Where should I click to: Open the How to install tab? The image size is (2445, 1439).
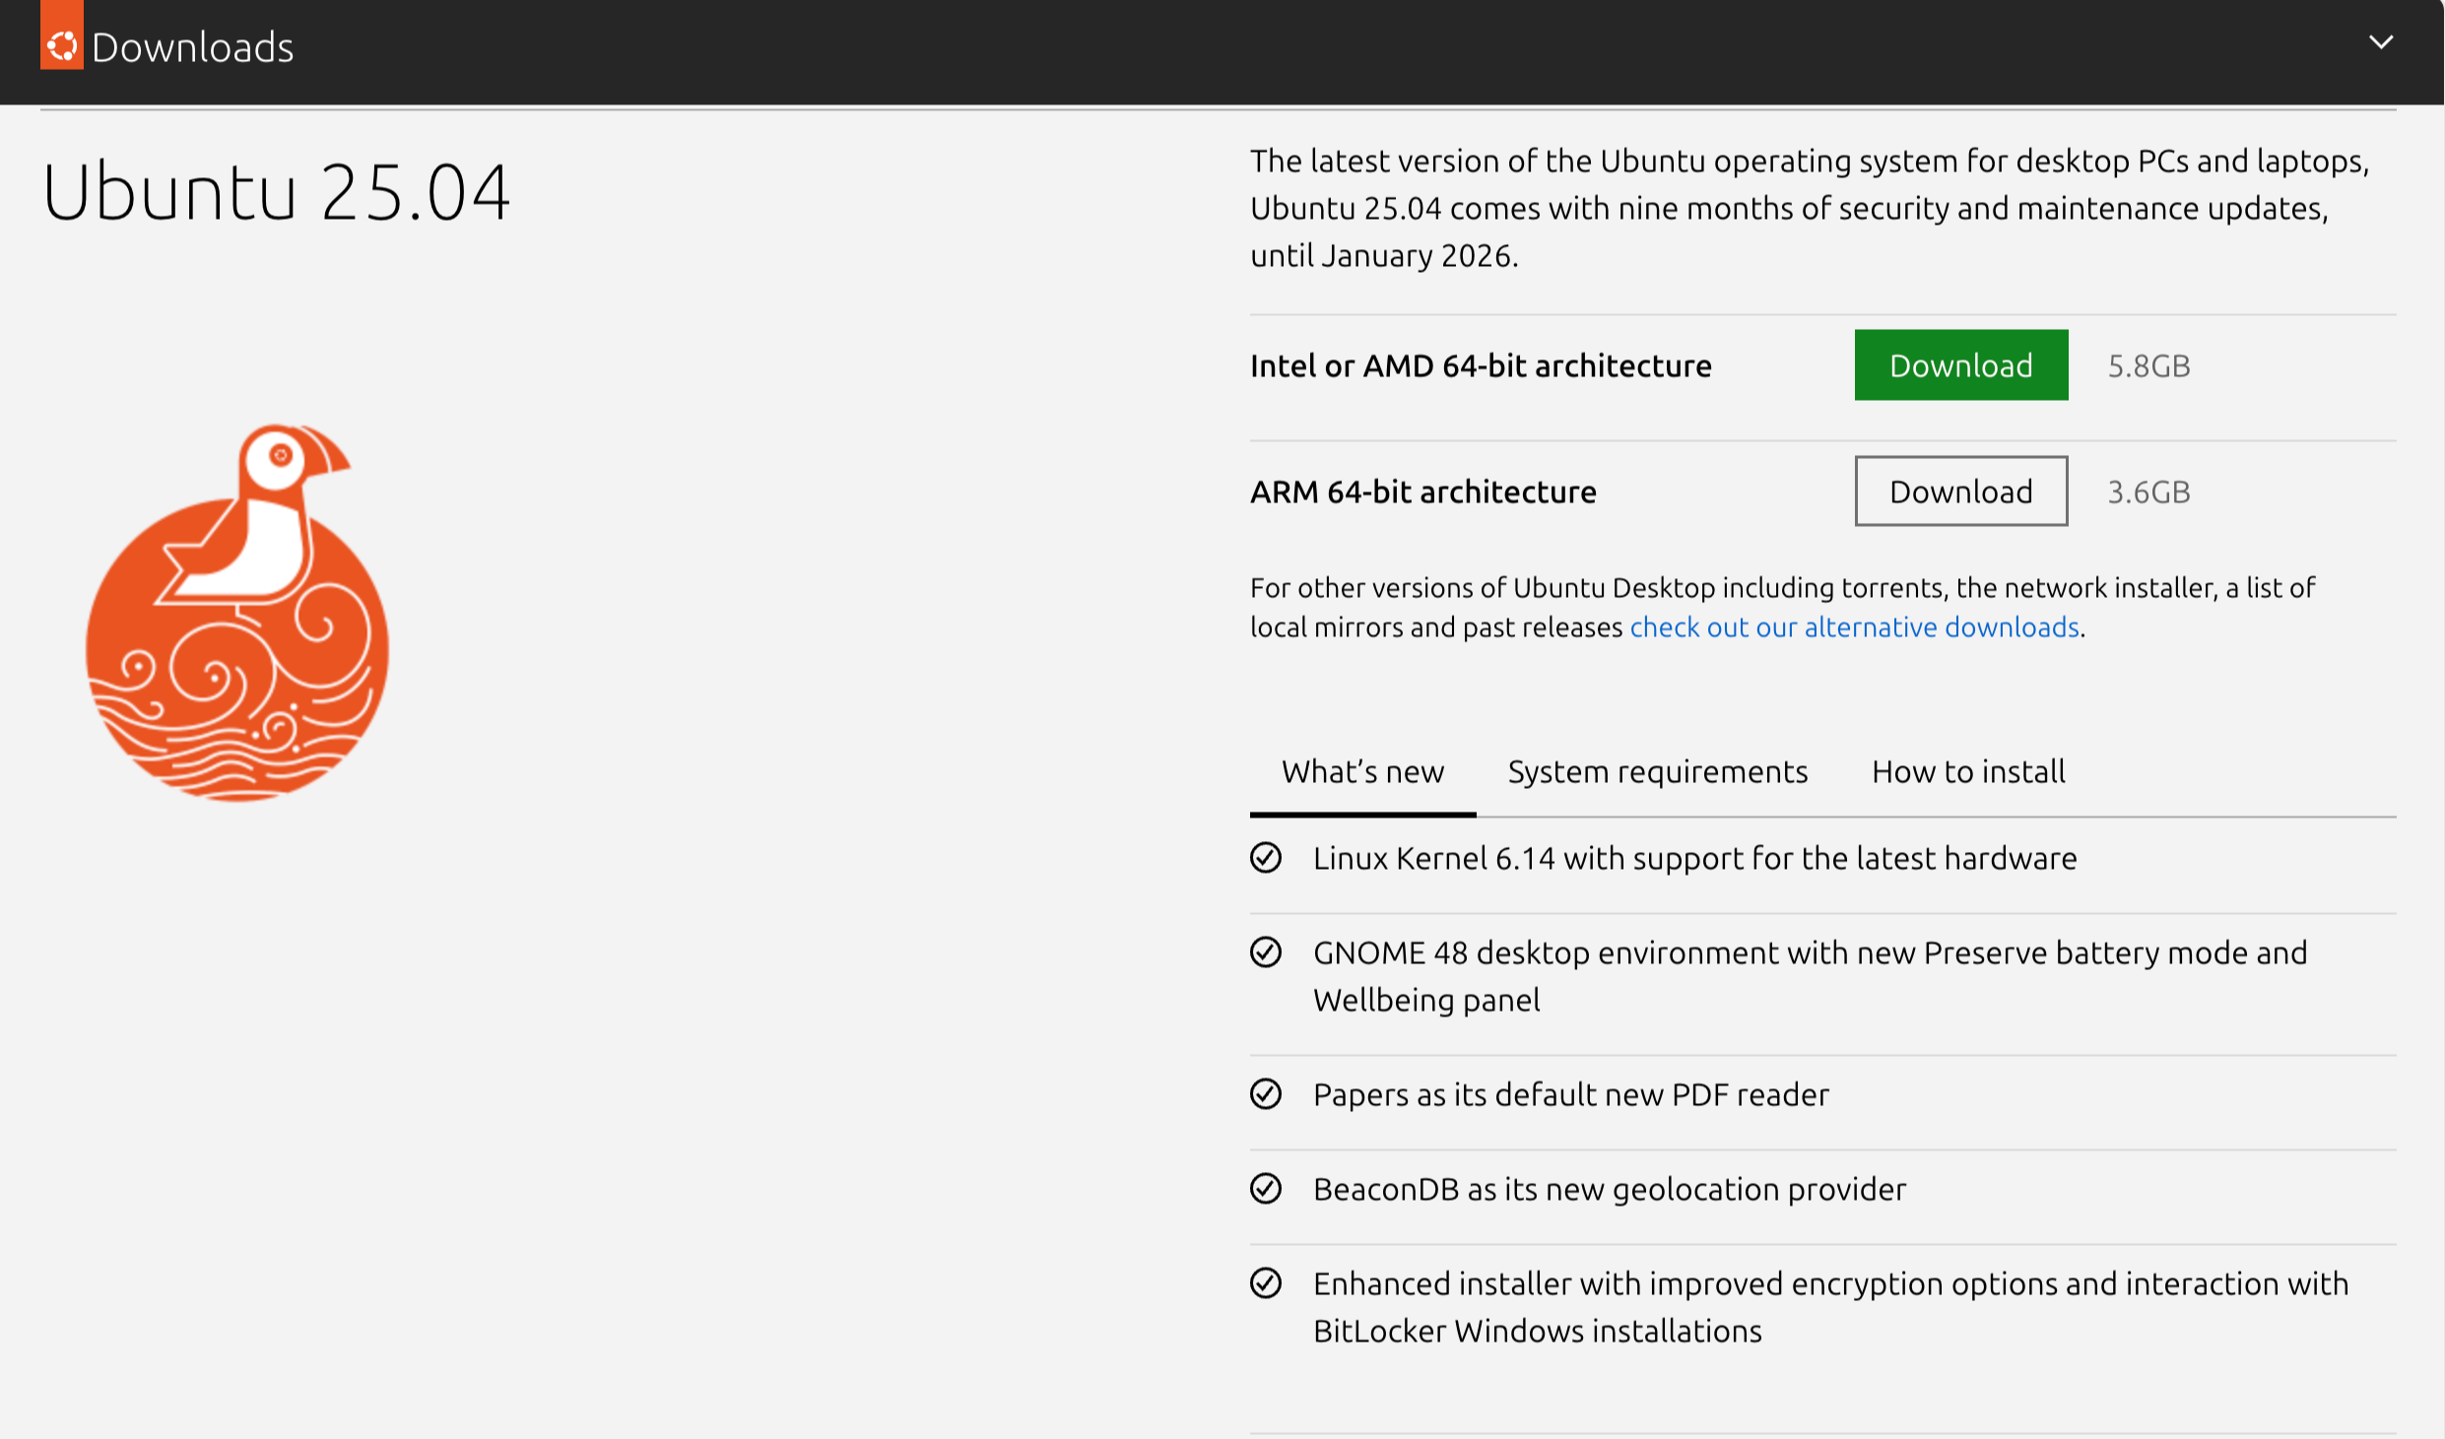(x=1968, y=772)
